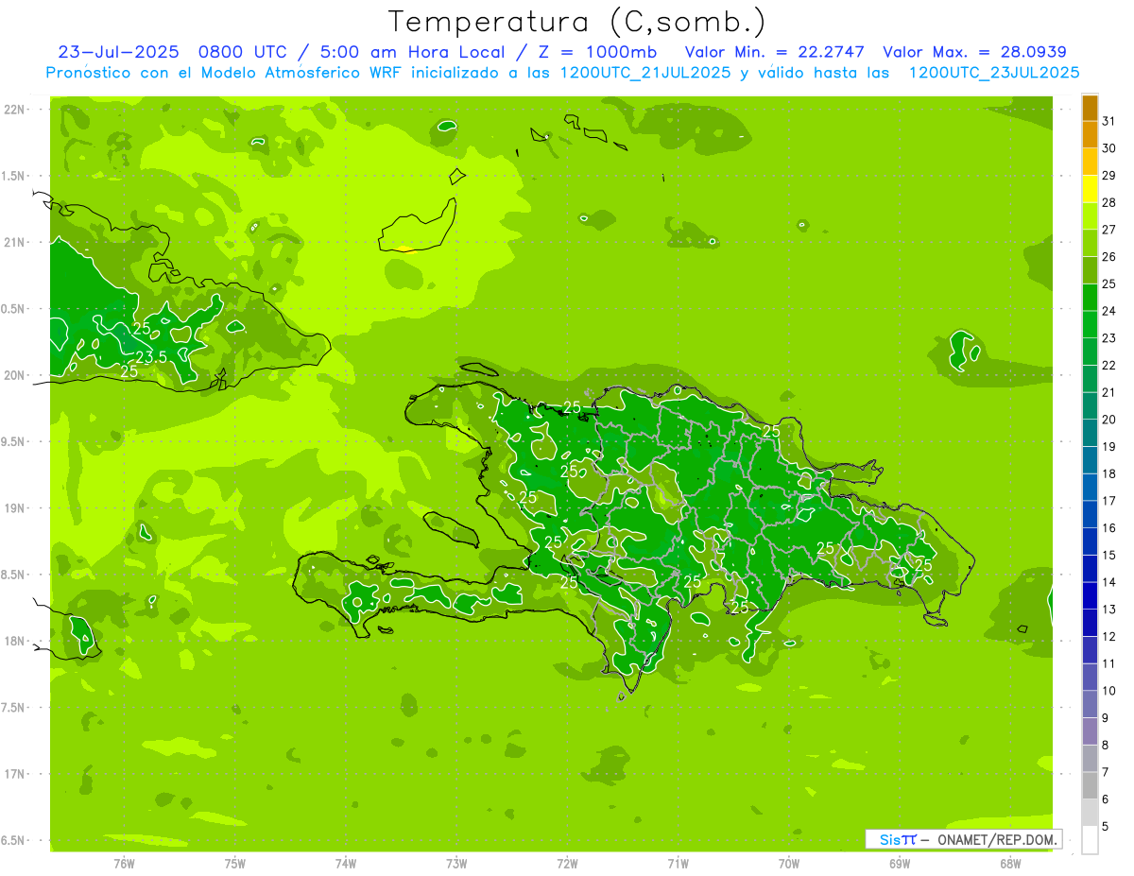
Task: Pick legend color between 24 and 25
Action: 1090,298
